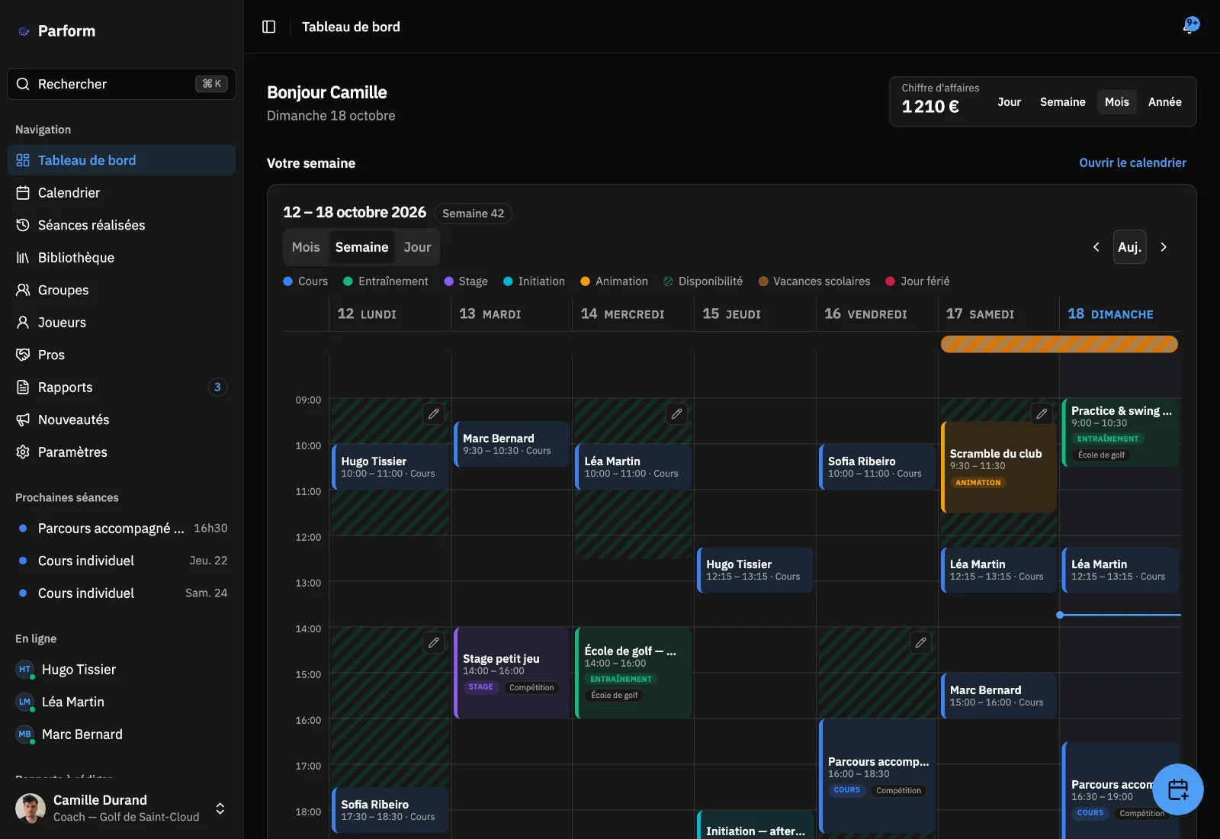The image size is (1220, 839).
Task: Open the Stage petit jeu event
Action: (512, 673)
